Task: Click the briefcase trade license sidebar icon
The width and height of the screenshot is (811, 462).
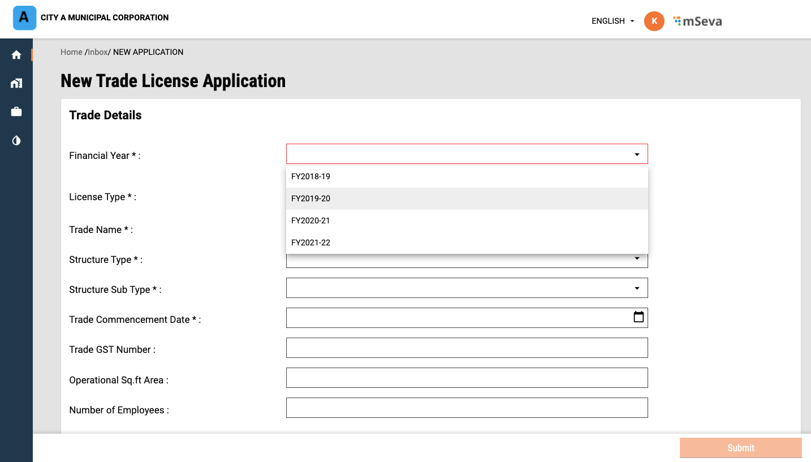Action: (x=16, y=112)
